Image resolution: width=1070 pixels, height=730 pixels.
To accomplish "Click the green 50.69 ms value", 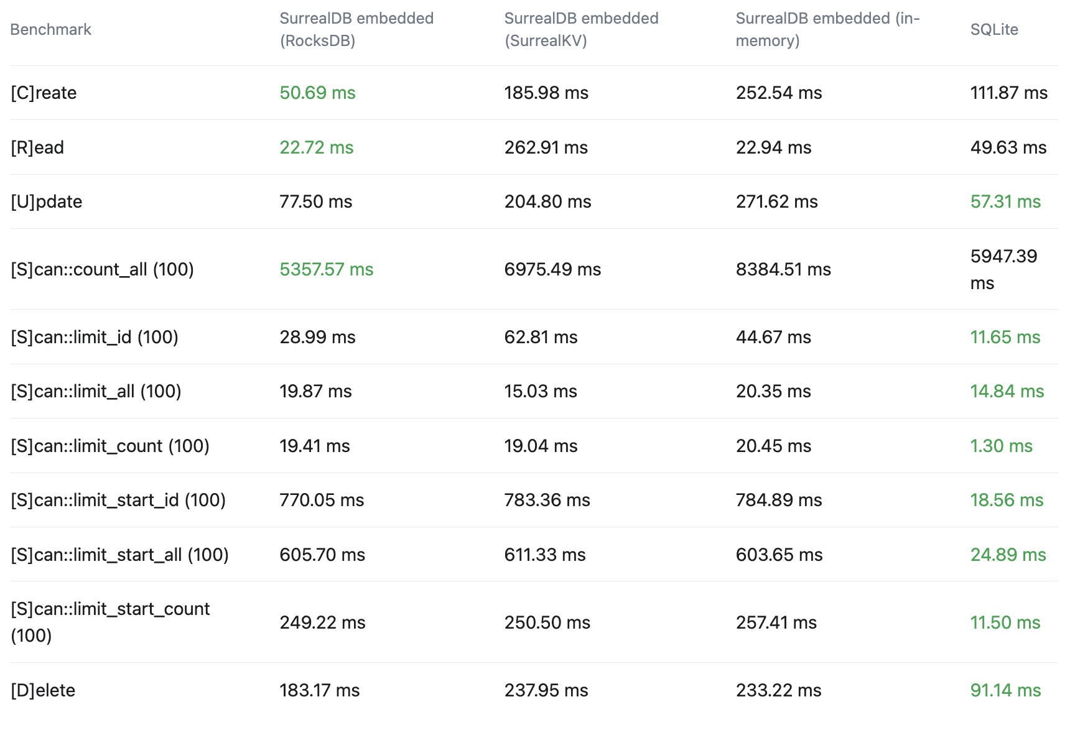I will pos(317,93).
